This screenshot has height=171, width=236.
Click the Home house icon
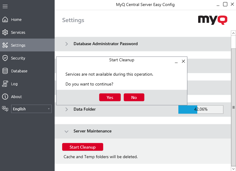pos(5,20)
